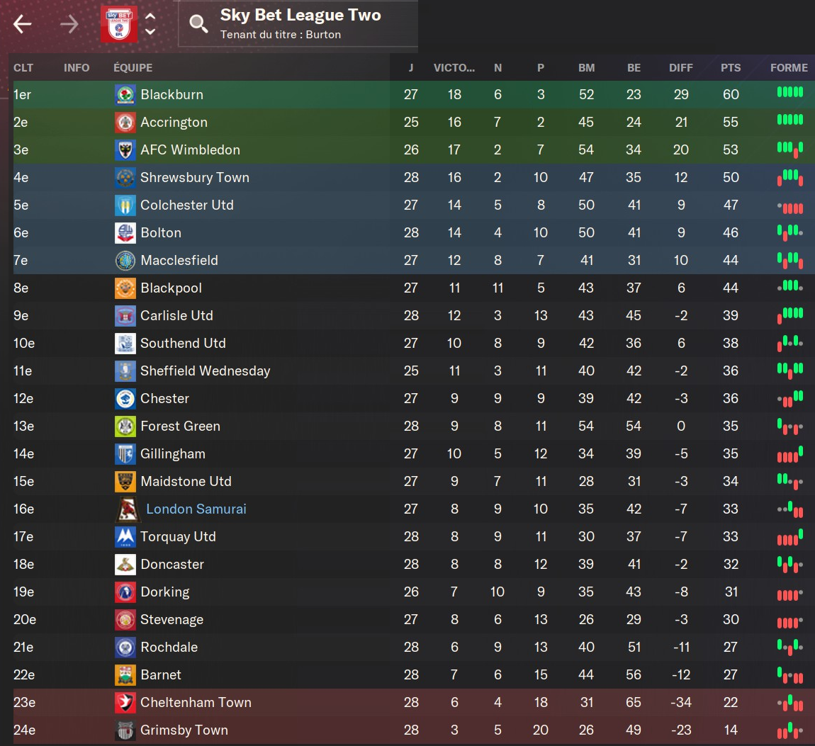This screenshot has width=815, height=746.
Task: Expand the competition switcher chevrons
Action: point(150,24)
